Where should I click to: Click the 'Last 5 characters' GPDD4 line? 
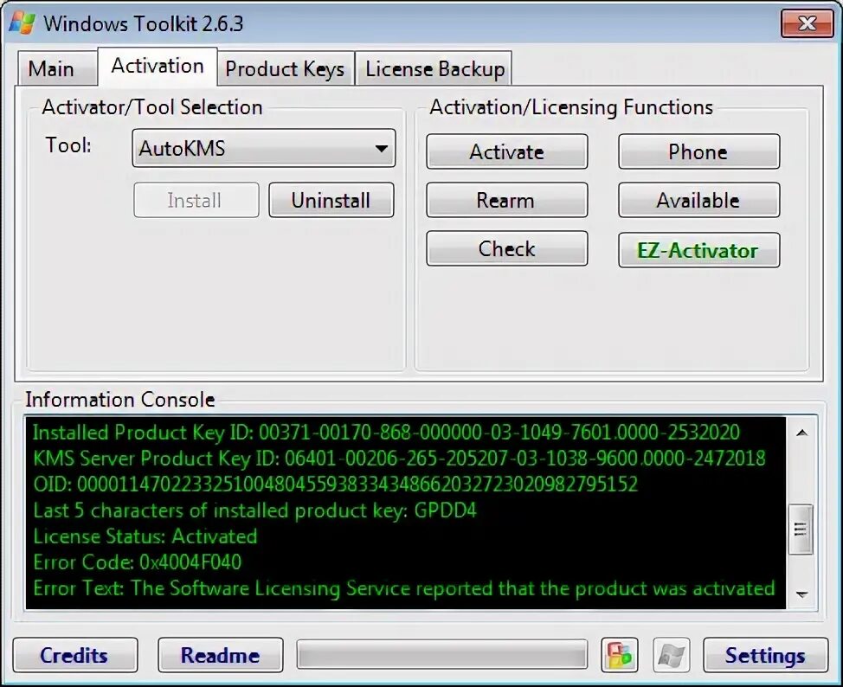(254, 510)
